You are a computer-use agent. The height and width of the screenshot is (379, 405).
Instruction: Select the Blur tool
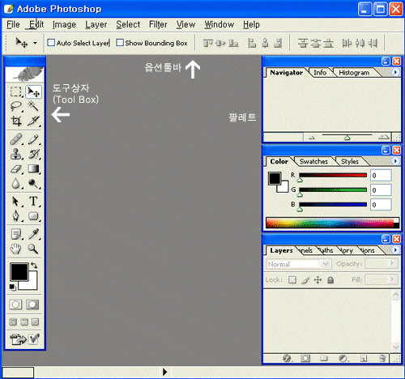(x=15, y=184)
